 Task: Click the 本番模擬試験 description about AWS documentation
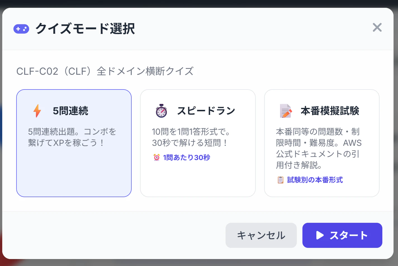[318, 149]
